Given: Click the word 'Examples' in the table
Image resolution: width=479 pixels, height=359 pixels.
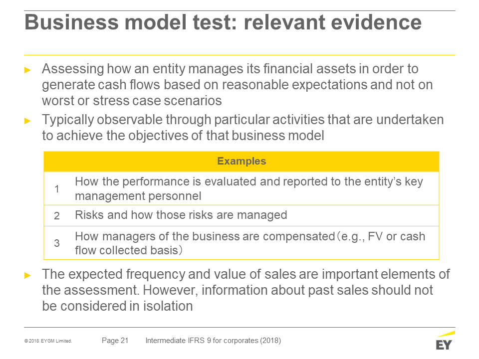Looking at the screenshot, I should tap(241, 161).
